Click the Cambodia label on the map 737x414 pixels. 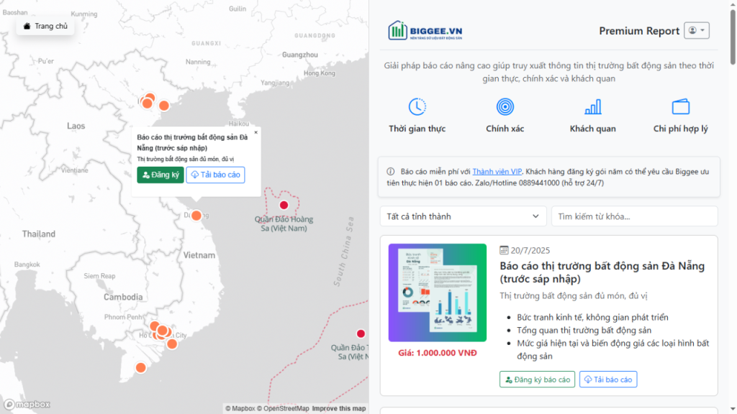tap(123, 297)
